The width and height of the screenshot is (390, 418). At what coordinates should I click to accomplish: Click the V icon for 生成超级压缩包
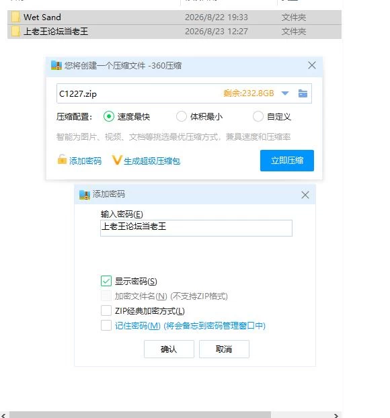(x=117, y=160)
